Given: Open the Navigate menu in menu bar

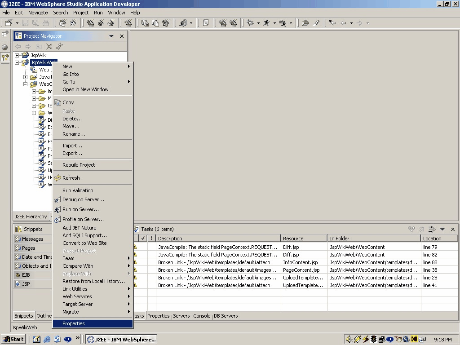Looking at the screenshot, I should [38, 13].
